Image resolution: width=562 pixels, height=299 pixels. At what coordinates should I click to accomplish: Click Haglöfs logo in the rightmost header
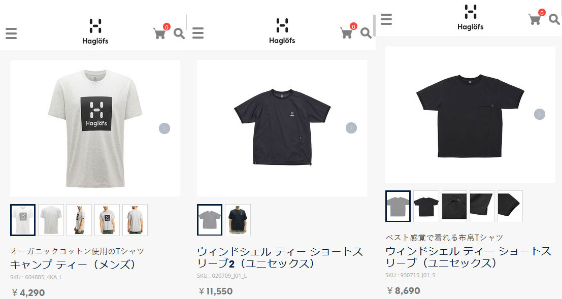coord(470,17)
